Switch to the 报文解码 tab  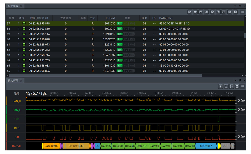pyautogui.click(x=13, y=81)
